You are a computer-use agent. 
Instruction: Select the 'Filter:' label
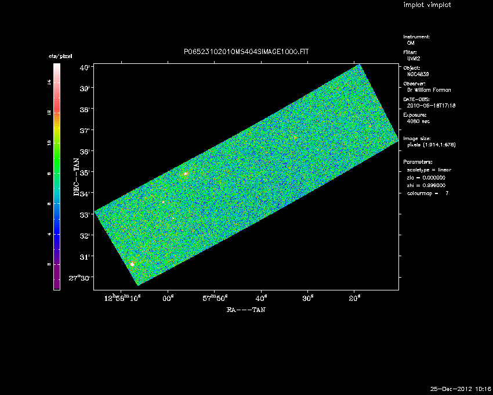coord(410,52)
